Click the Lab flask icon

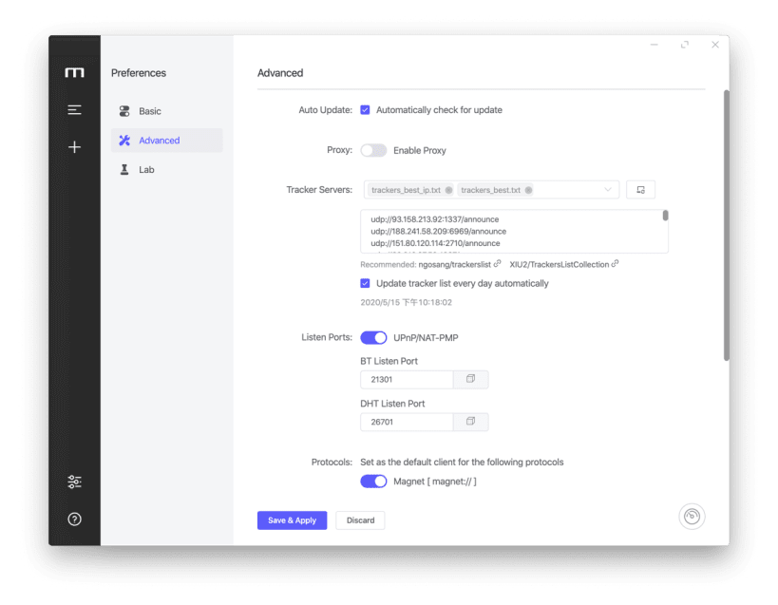point(124,170)
